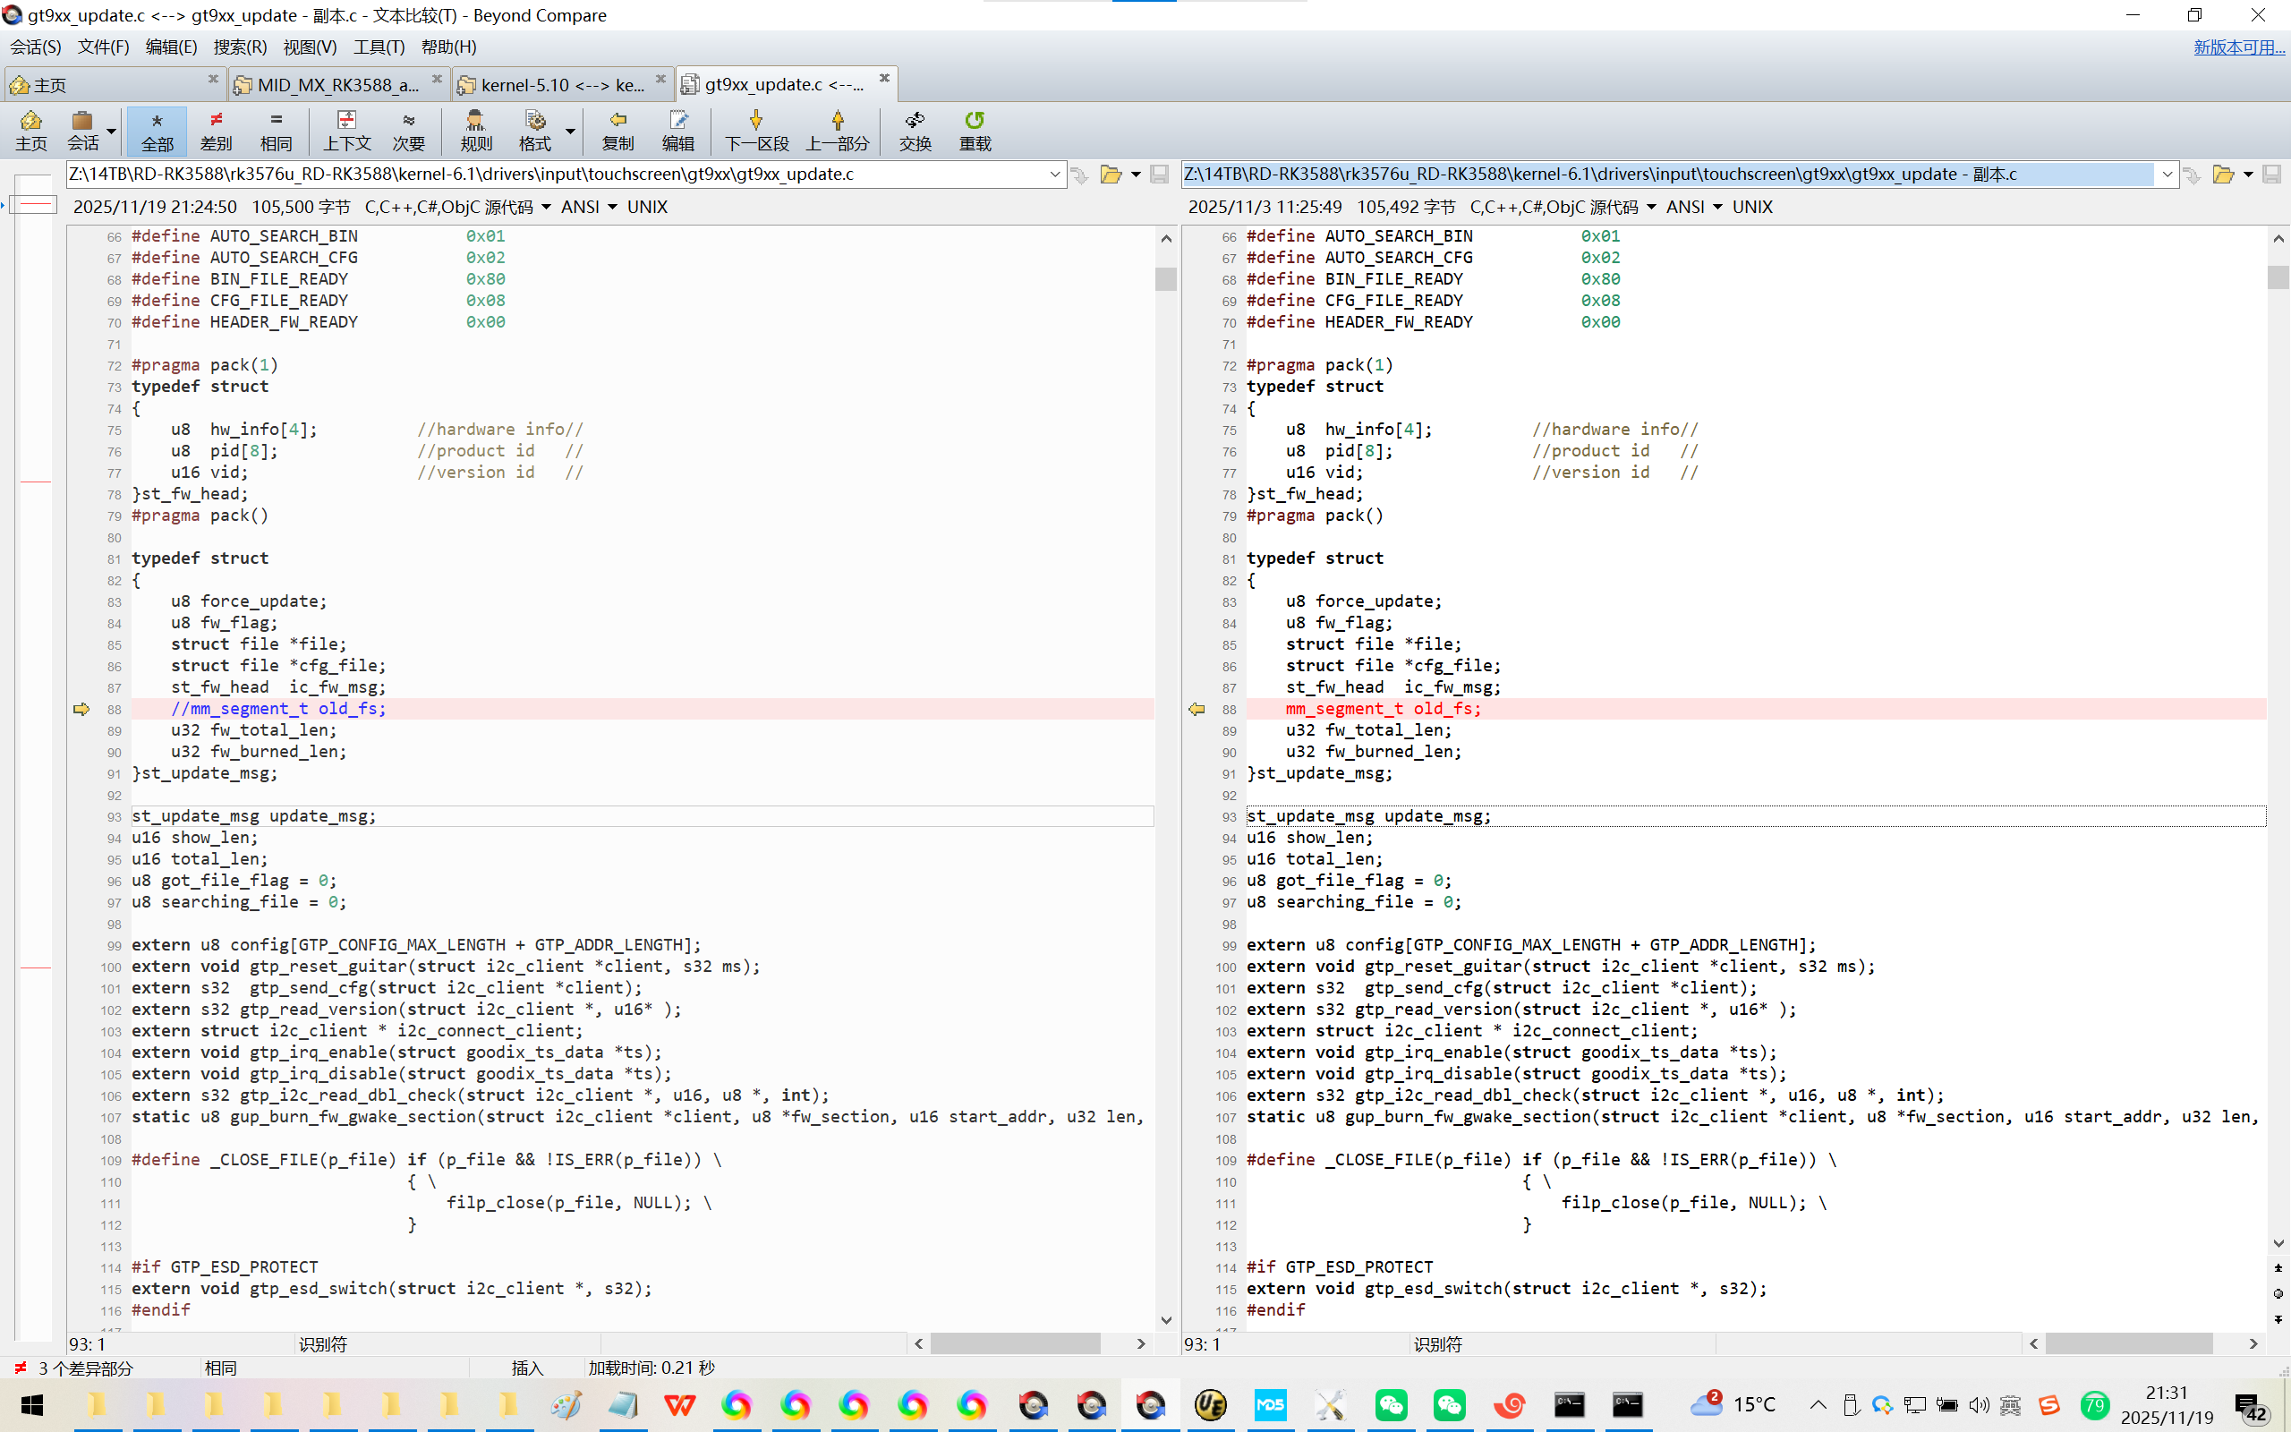The width and height of the screenshot is (2291, 1432).
Task: Click left yellow arrow on line 88
Action: 81,710
